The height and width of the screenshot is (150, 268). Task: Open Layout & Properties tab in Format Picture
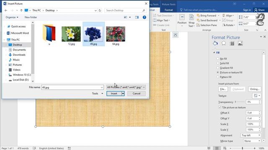pos(232,43)
